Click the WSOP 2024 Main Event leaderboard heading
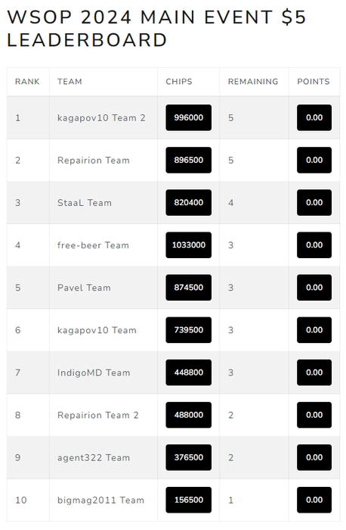This screenshot has height=530, width=346. click(x=156, y=29)
